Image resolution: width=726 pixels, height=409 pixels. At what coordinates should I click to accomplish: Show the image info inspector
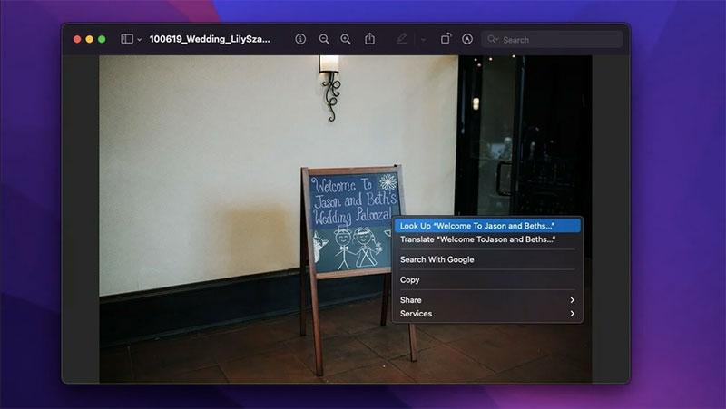300,39
